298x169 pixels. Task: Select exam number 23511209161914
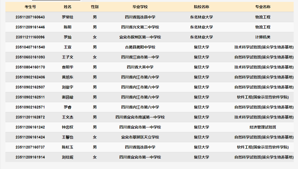(x=30, y=157)
